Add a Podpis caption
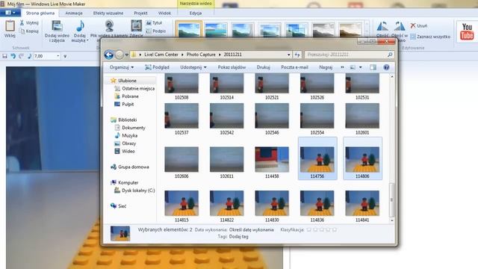The width and height of the screenshot is (478, 269). pyautogui.click(x=156, y=31)
